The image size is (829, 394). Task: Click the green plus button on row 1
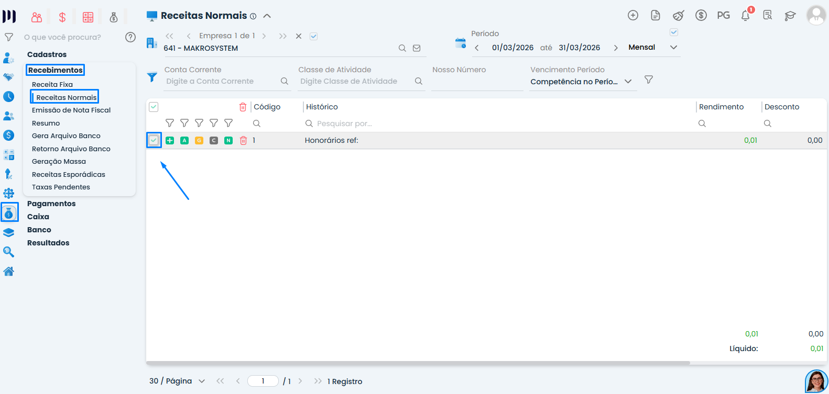[x=170, y=140]
